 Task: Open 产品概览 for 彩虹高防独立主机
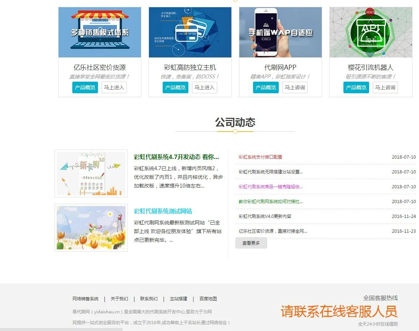coord(175,87)
